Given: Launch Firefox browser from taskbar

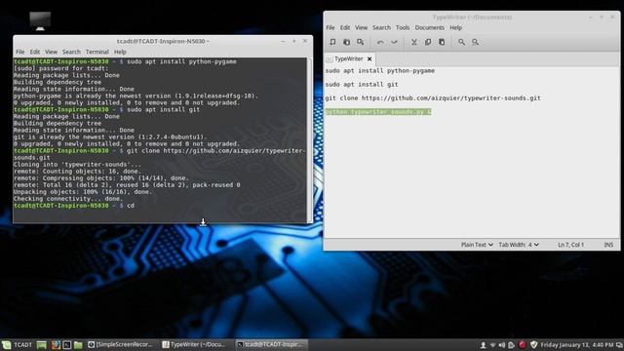Looking at the screenshot, I should pos(56,344).
